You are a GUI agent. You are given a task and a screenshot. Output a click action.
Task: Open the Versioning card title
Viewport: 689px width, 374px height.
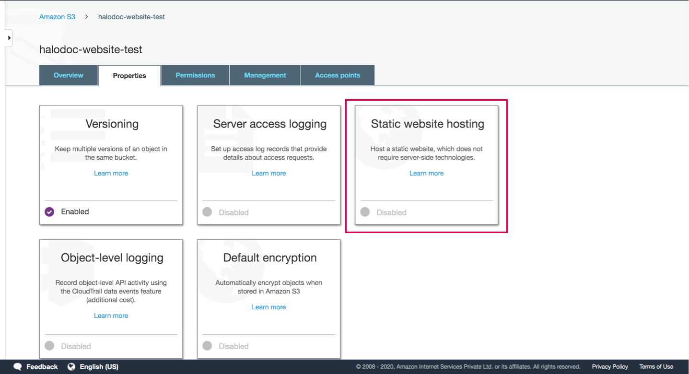(x=112, y=124)
